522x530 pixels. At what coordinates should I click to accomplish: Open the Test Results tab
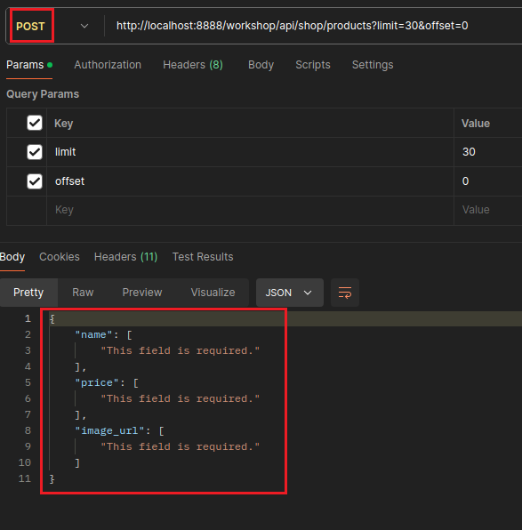point(203,257)
